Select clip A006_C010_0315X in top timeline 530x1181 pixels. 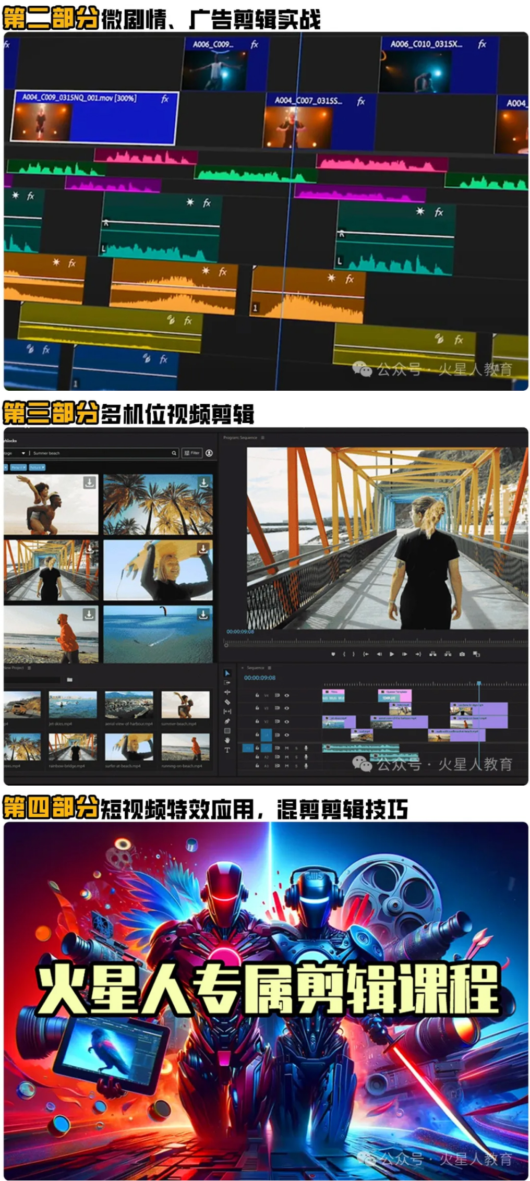pyautogui.click(x=438, y=64)
